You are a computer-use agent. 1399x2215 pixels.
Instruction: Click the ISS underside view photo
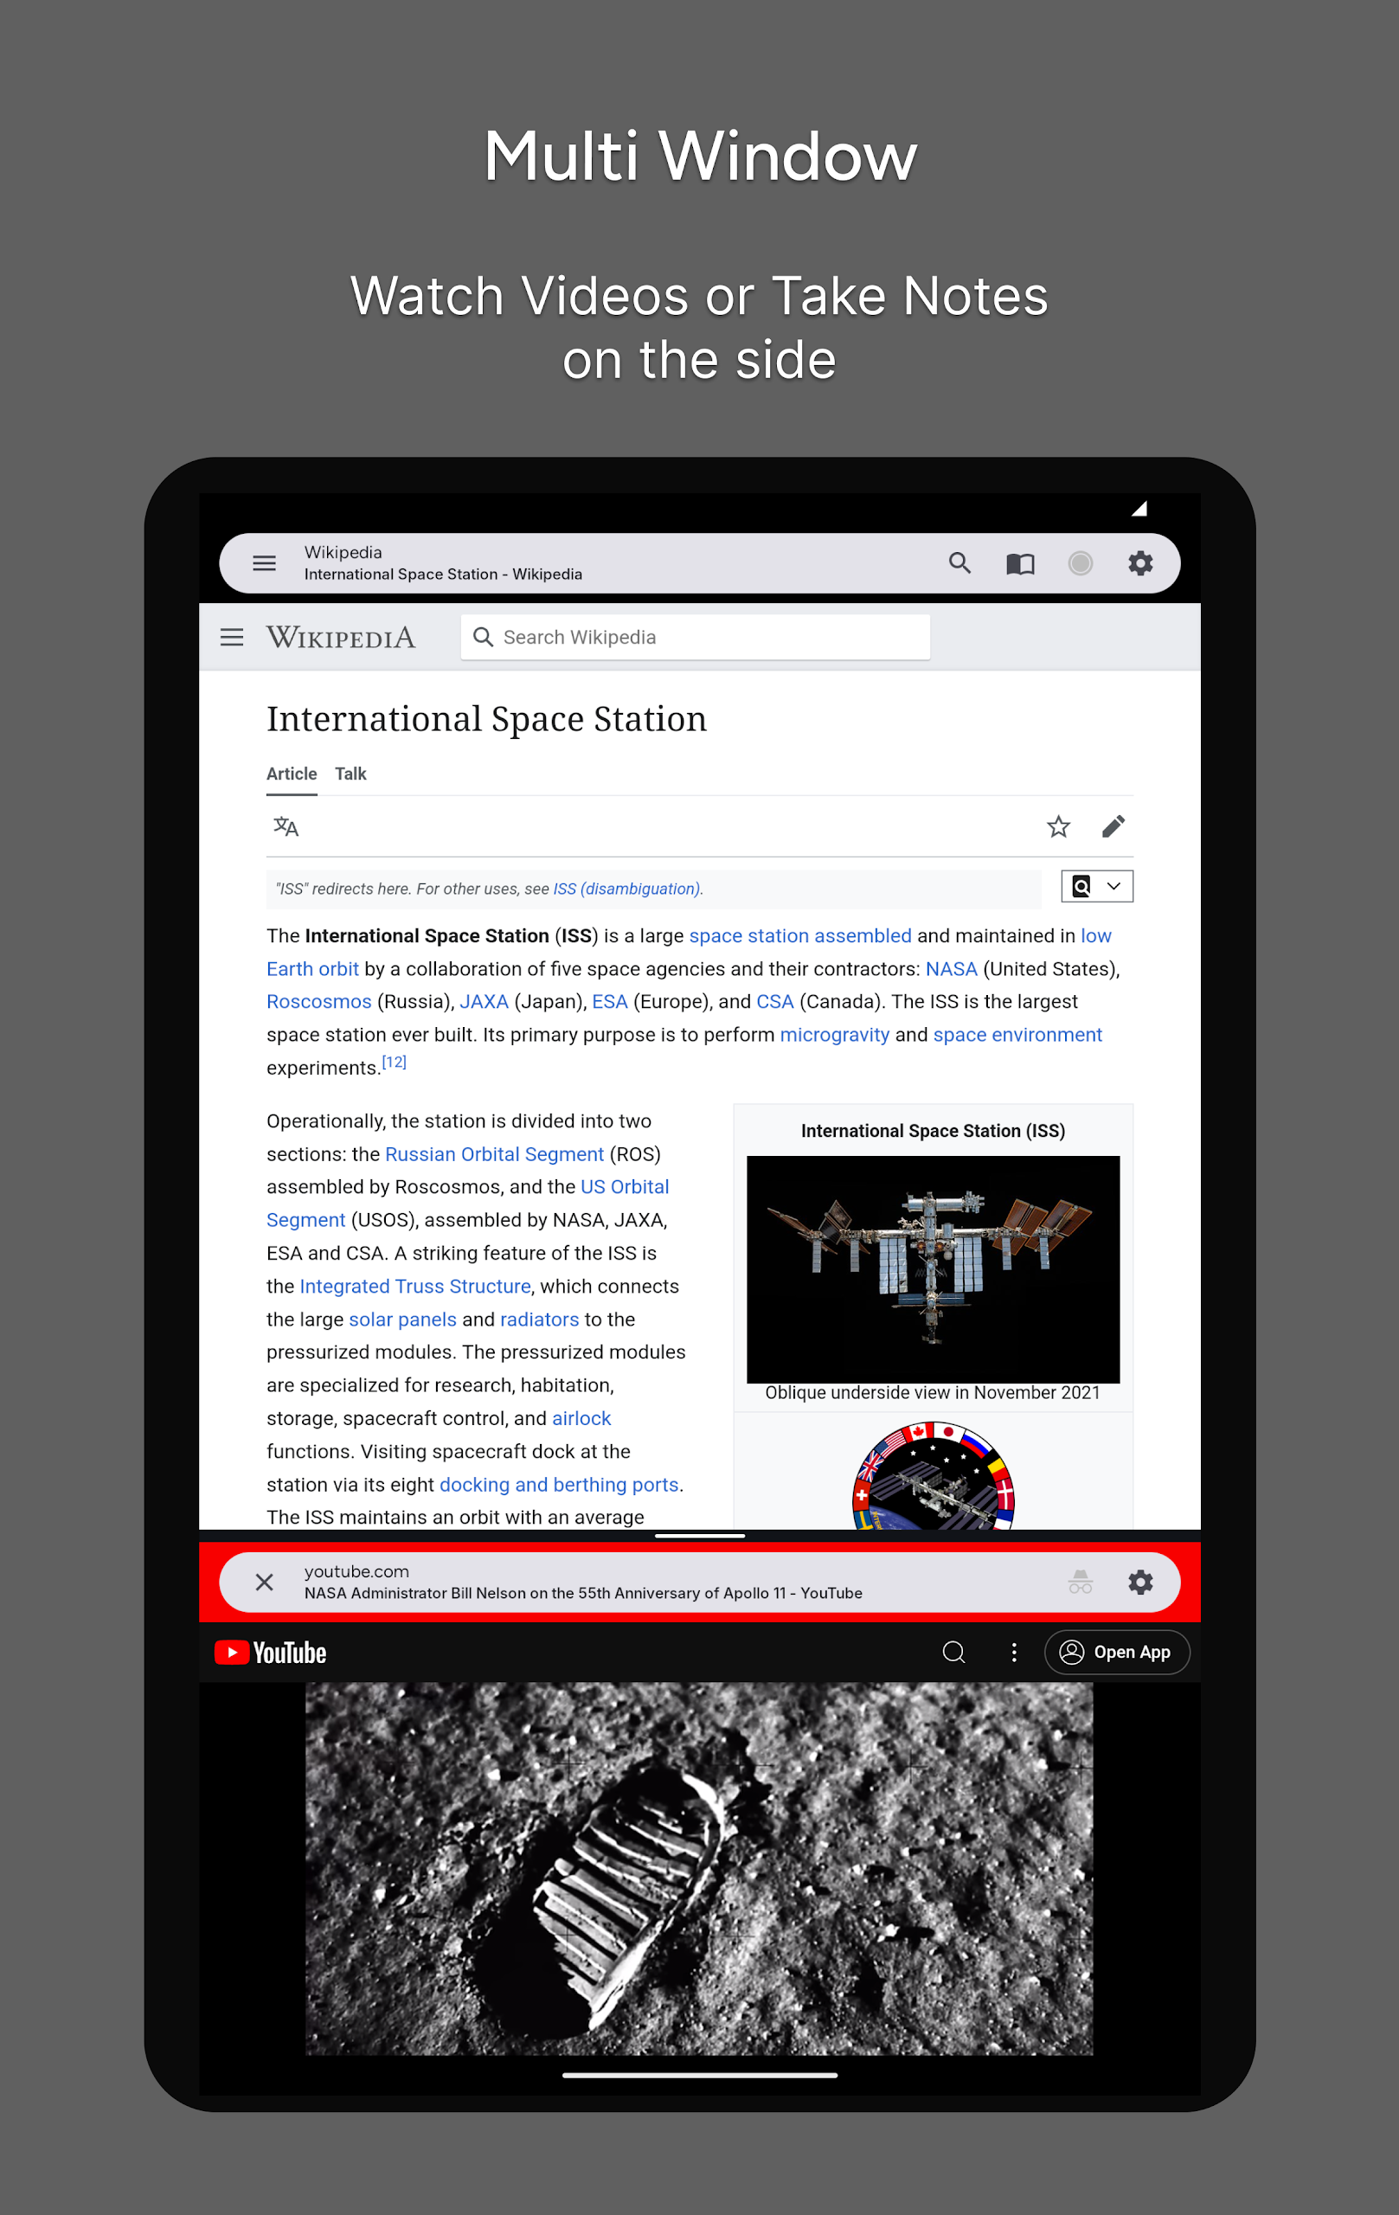[x=933, y=1268]
